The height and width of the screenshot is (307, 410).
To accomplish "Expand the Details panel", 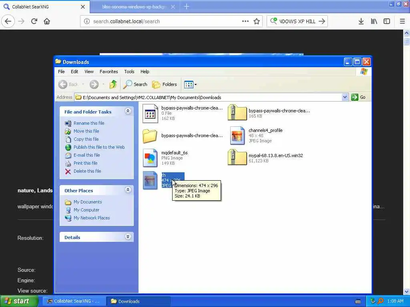I will pos(128,237).
